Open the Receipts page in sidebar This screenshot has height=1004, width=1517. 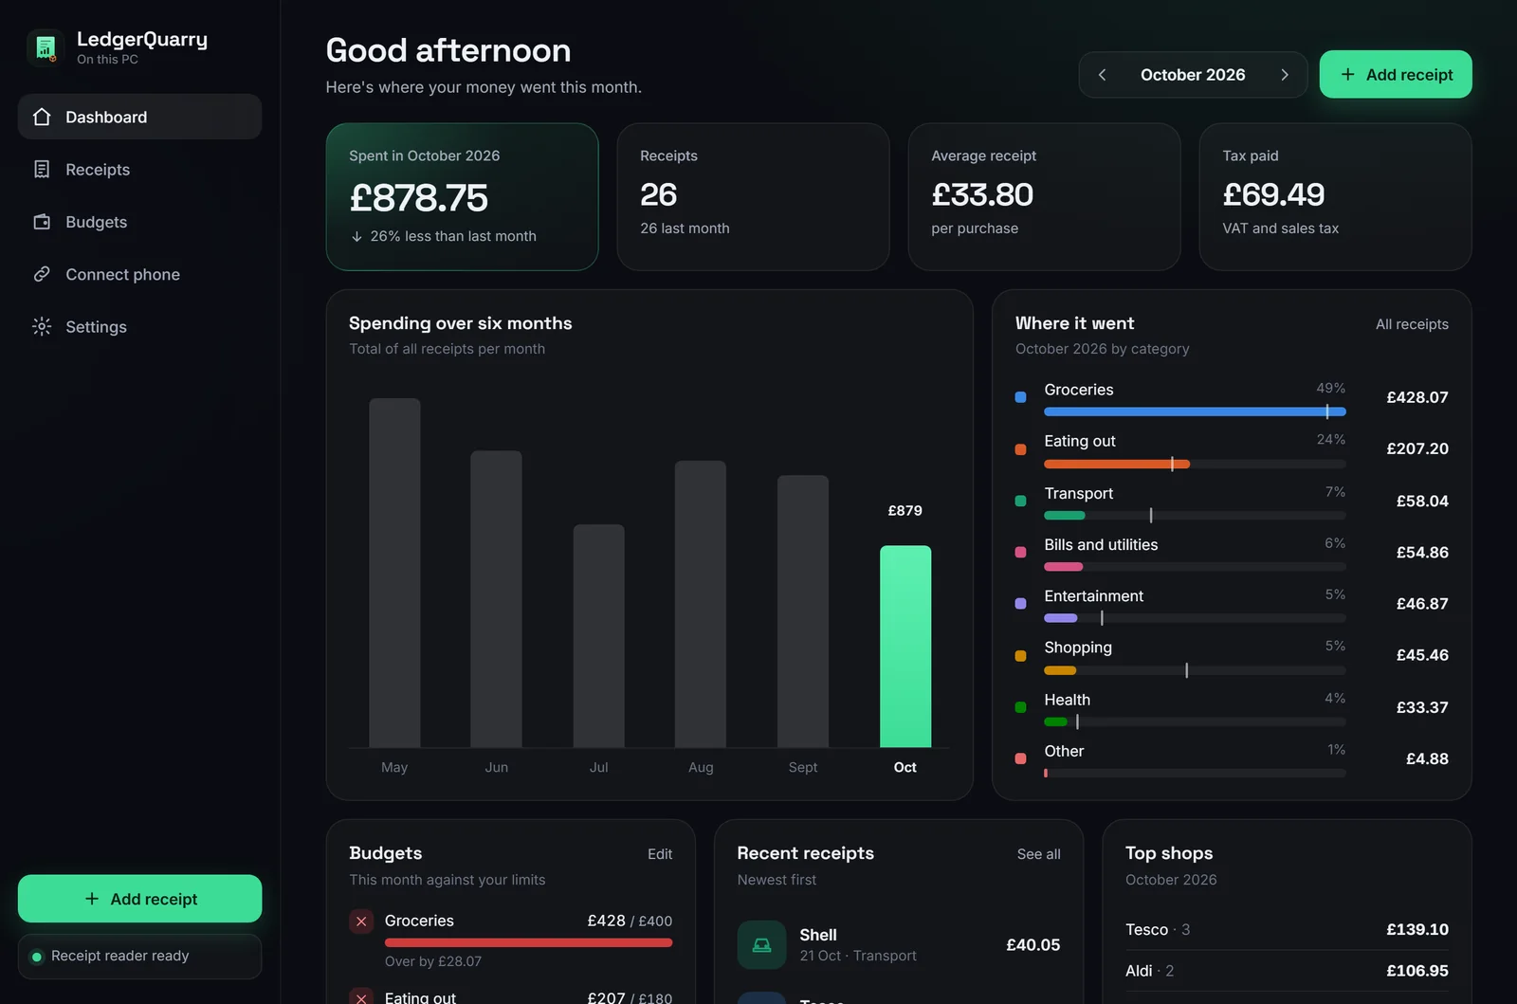pyautogui.click(x=139, y=170)
